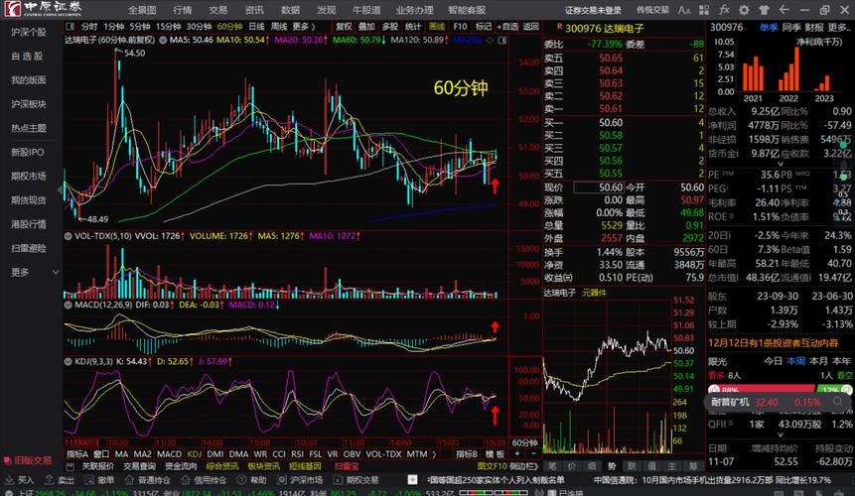Viewport: 855px width, 496px height.
Task: Click 返回 button in chart toolbar
Action: (530, 26)
